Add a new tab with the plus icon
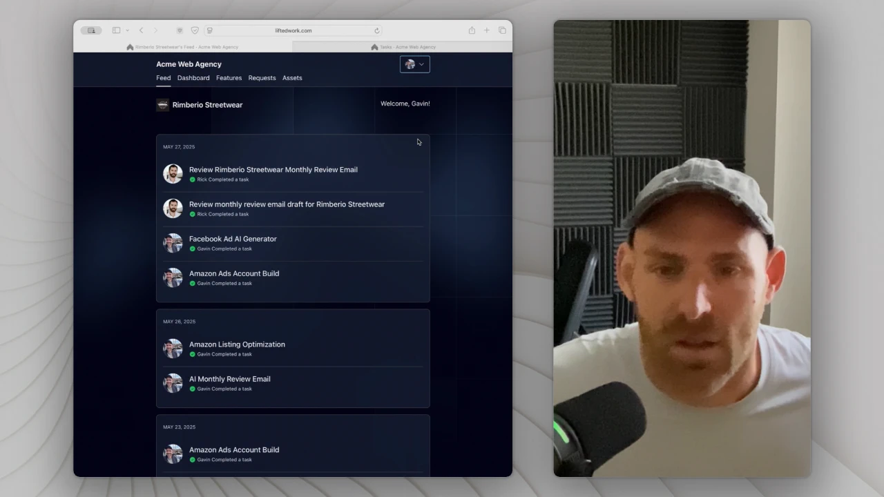Screen dimensions: 884x497 coord(487,30)
